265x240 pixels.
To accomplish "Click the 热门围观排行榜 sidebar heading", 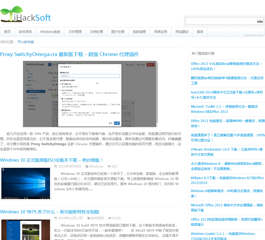I will (203, 54).
